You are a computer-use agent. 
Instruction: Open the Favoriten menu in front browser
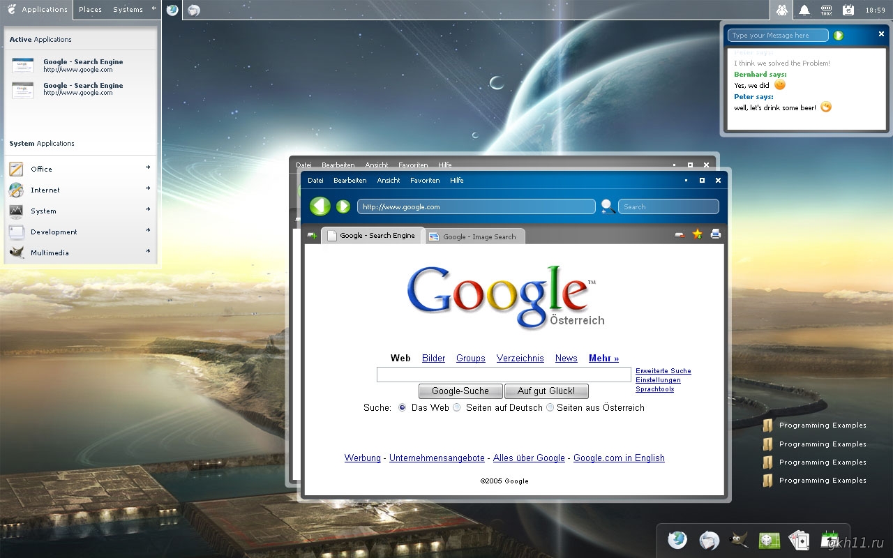(x=425, y=180)
